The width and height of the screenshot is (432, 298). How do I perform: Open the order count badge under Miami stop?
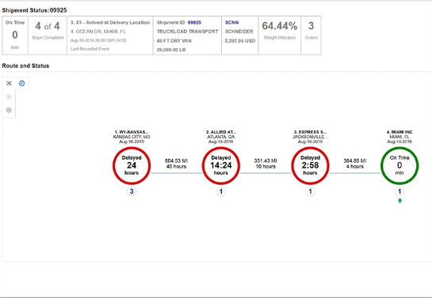[x=400, y=191]
